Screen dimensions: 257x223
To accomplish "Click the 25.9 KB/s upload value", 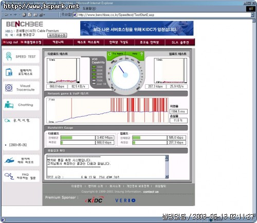I will point(177,86).
